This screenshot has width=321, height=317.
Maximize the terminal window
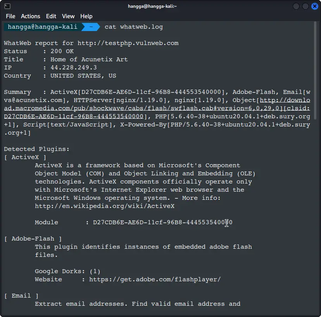click(x=305, y=6)
